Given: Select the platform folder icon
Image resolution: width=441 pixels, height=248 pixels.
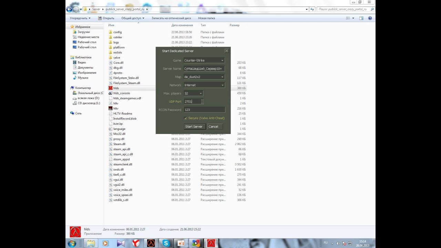Looking at the screenshot, I should click(x=111, y=47).
